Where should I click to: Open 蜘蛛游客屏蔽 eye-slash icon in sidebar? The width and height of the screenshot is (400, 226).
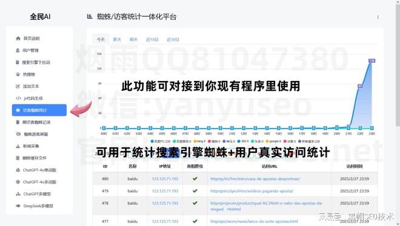point(18,134)
